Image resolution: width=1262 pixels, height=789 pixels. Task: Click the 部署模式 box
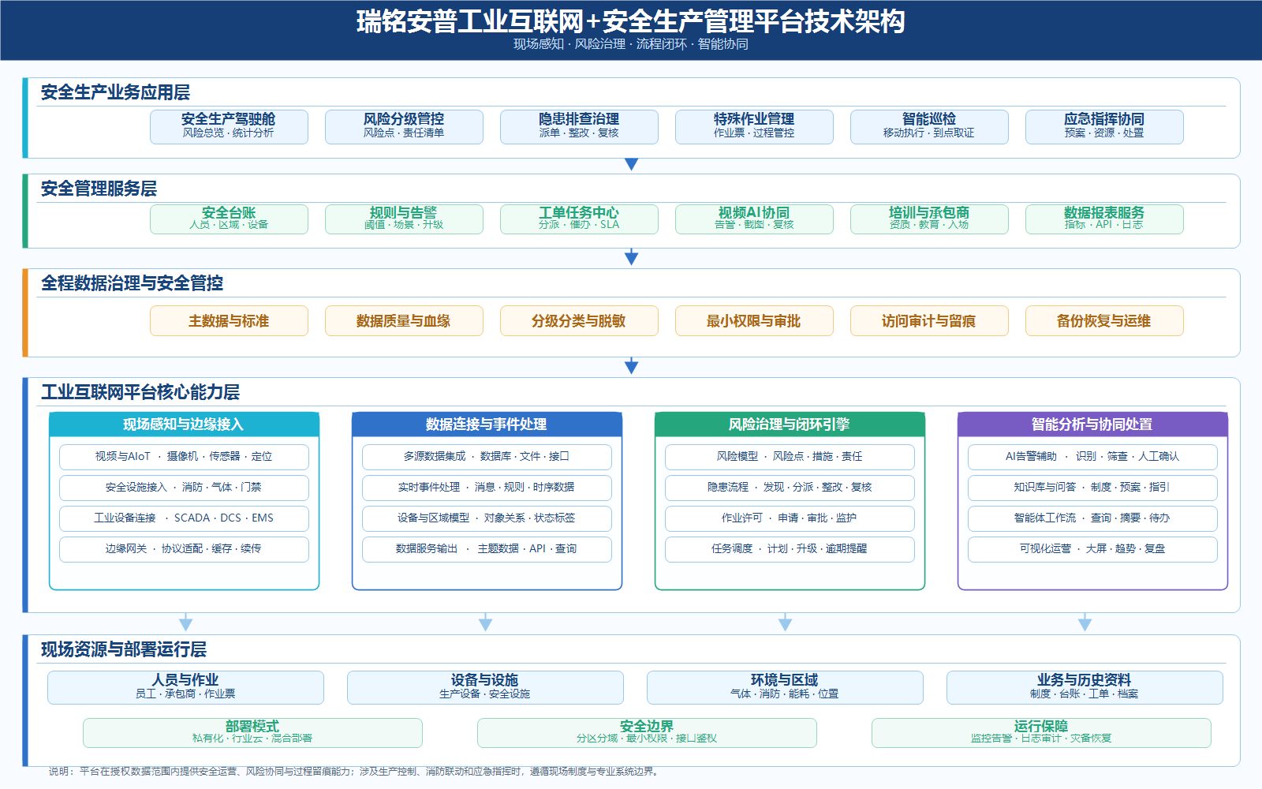tap(252, 732)
